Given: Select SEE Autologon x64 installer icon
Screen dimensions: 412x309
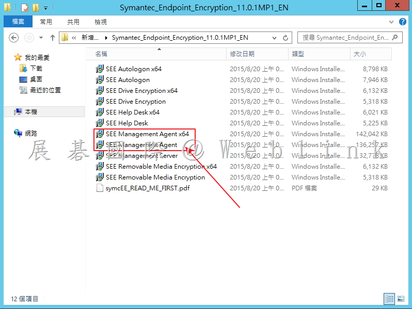Looking at the screenshot, I should (x=100, y=69).
